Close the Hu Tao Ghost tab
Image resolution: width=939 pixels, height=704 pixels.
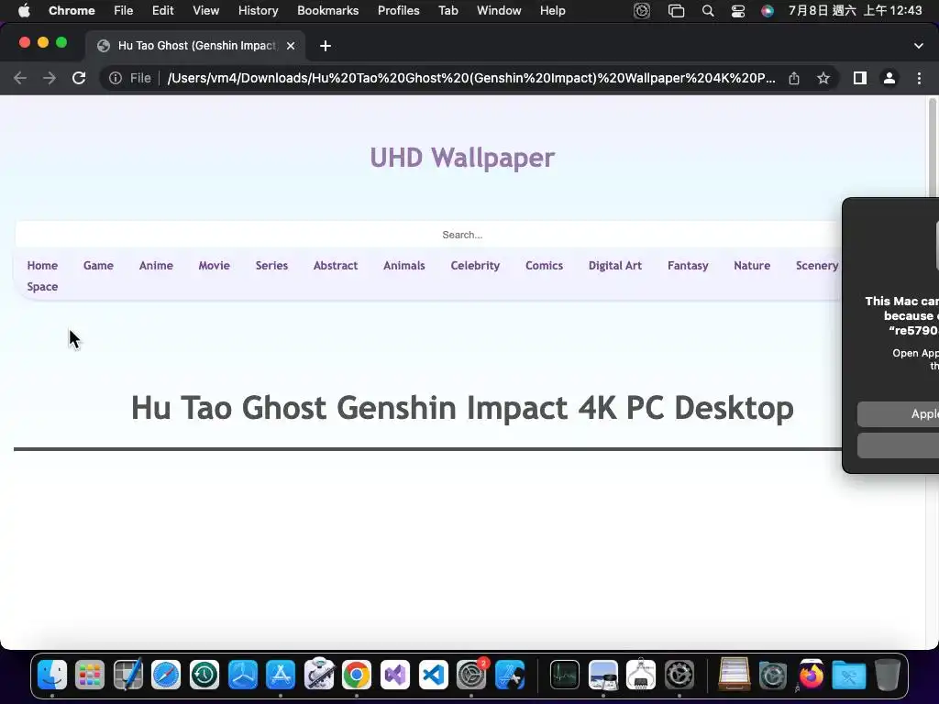pyautogui.click(x=291, y=46)
